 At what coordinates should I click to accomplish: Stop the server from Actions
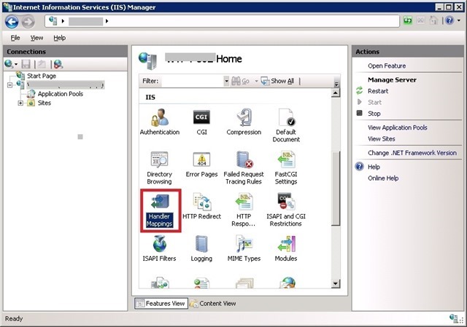coord(374,114)
